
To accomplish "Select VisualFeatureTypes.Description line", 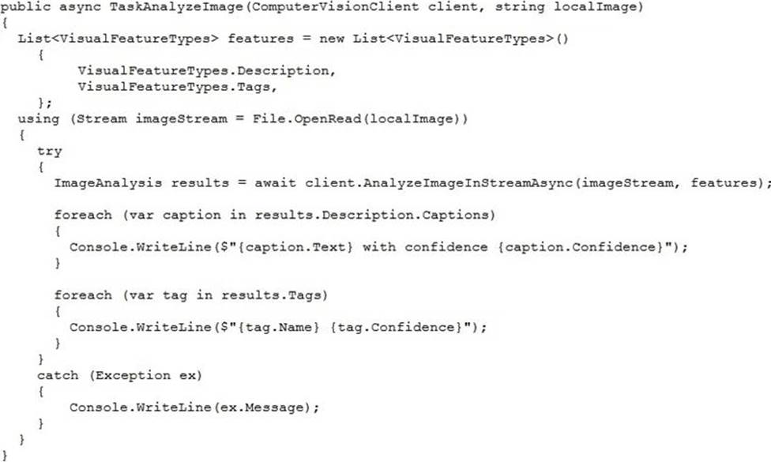I will [206, 71].
